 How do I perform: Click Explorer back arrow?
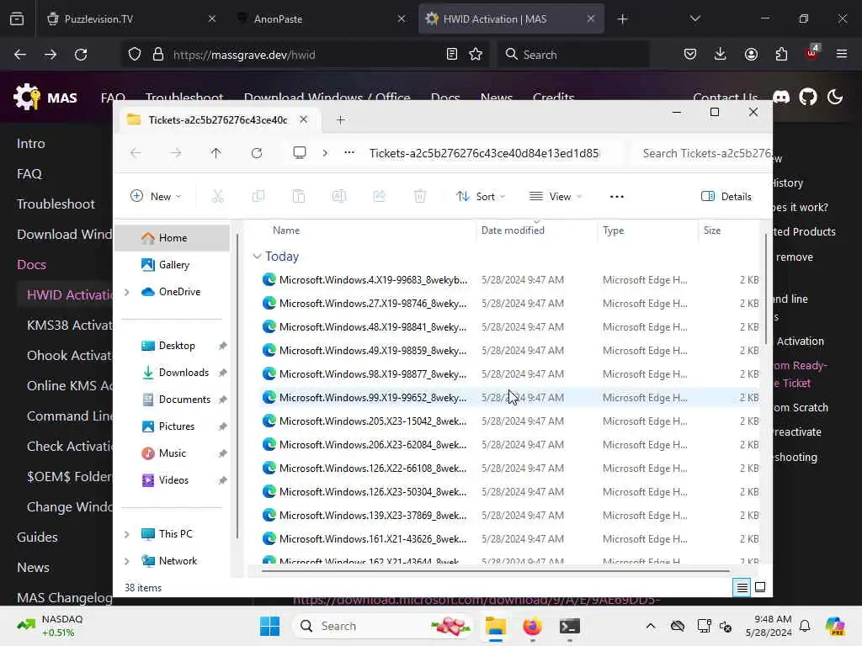pyautogui.click(x=136, y=153)
